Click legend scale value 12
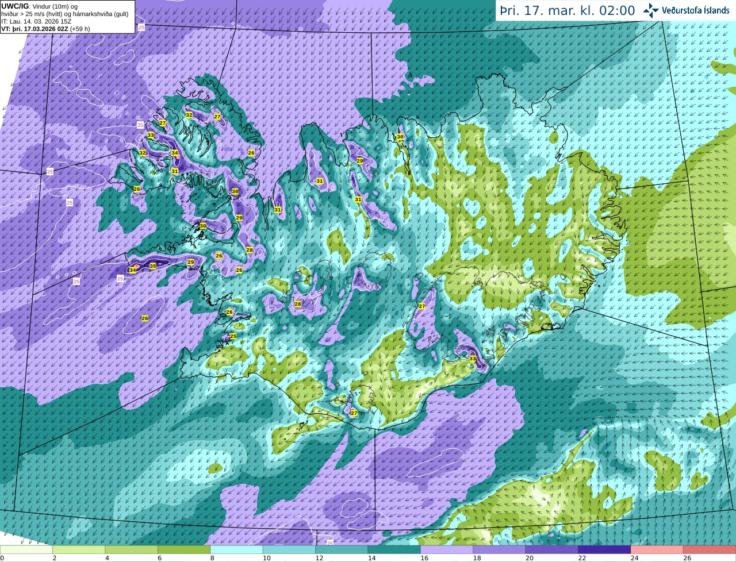The width and height of the screenshot is (736, 562). coord(319,558)
